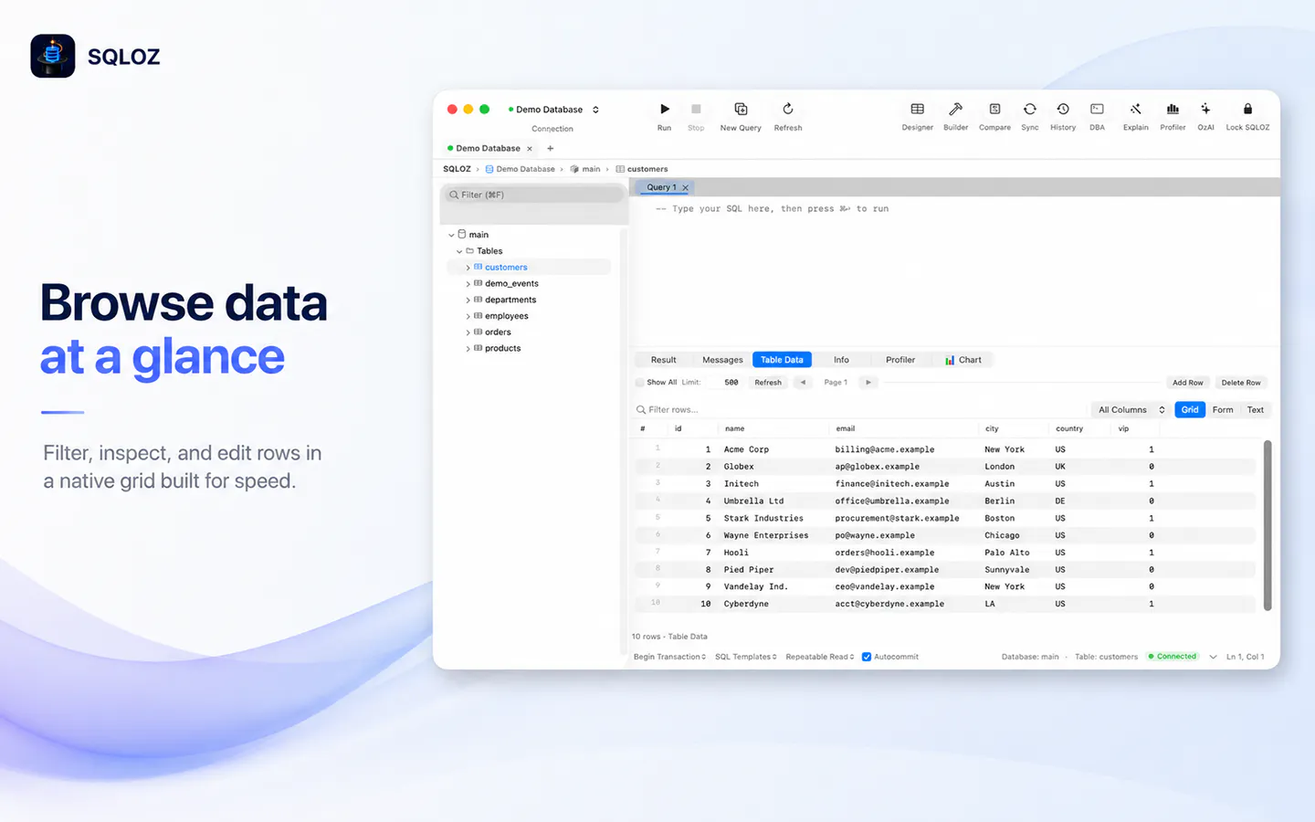The image size is (1315, 822).
Task: Open the SQL Templates dropdown
Action: (x=746, y=657)
